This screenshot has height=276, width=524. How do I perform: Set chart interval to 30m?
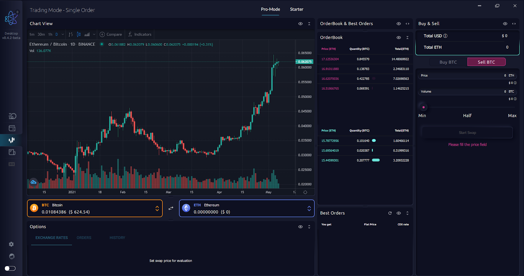point(41,34)
